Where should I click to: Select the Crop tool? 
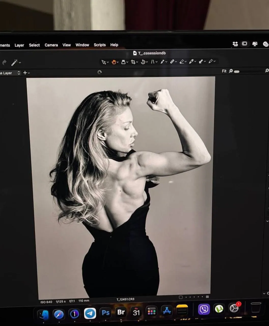133,62
